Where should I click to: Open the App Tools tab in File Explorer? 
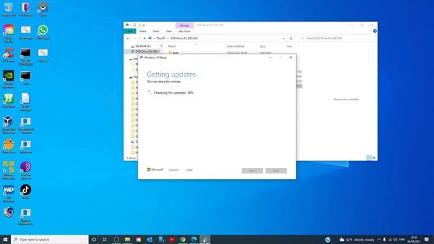tap(184, 31)
